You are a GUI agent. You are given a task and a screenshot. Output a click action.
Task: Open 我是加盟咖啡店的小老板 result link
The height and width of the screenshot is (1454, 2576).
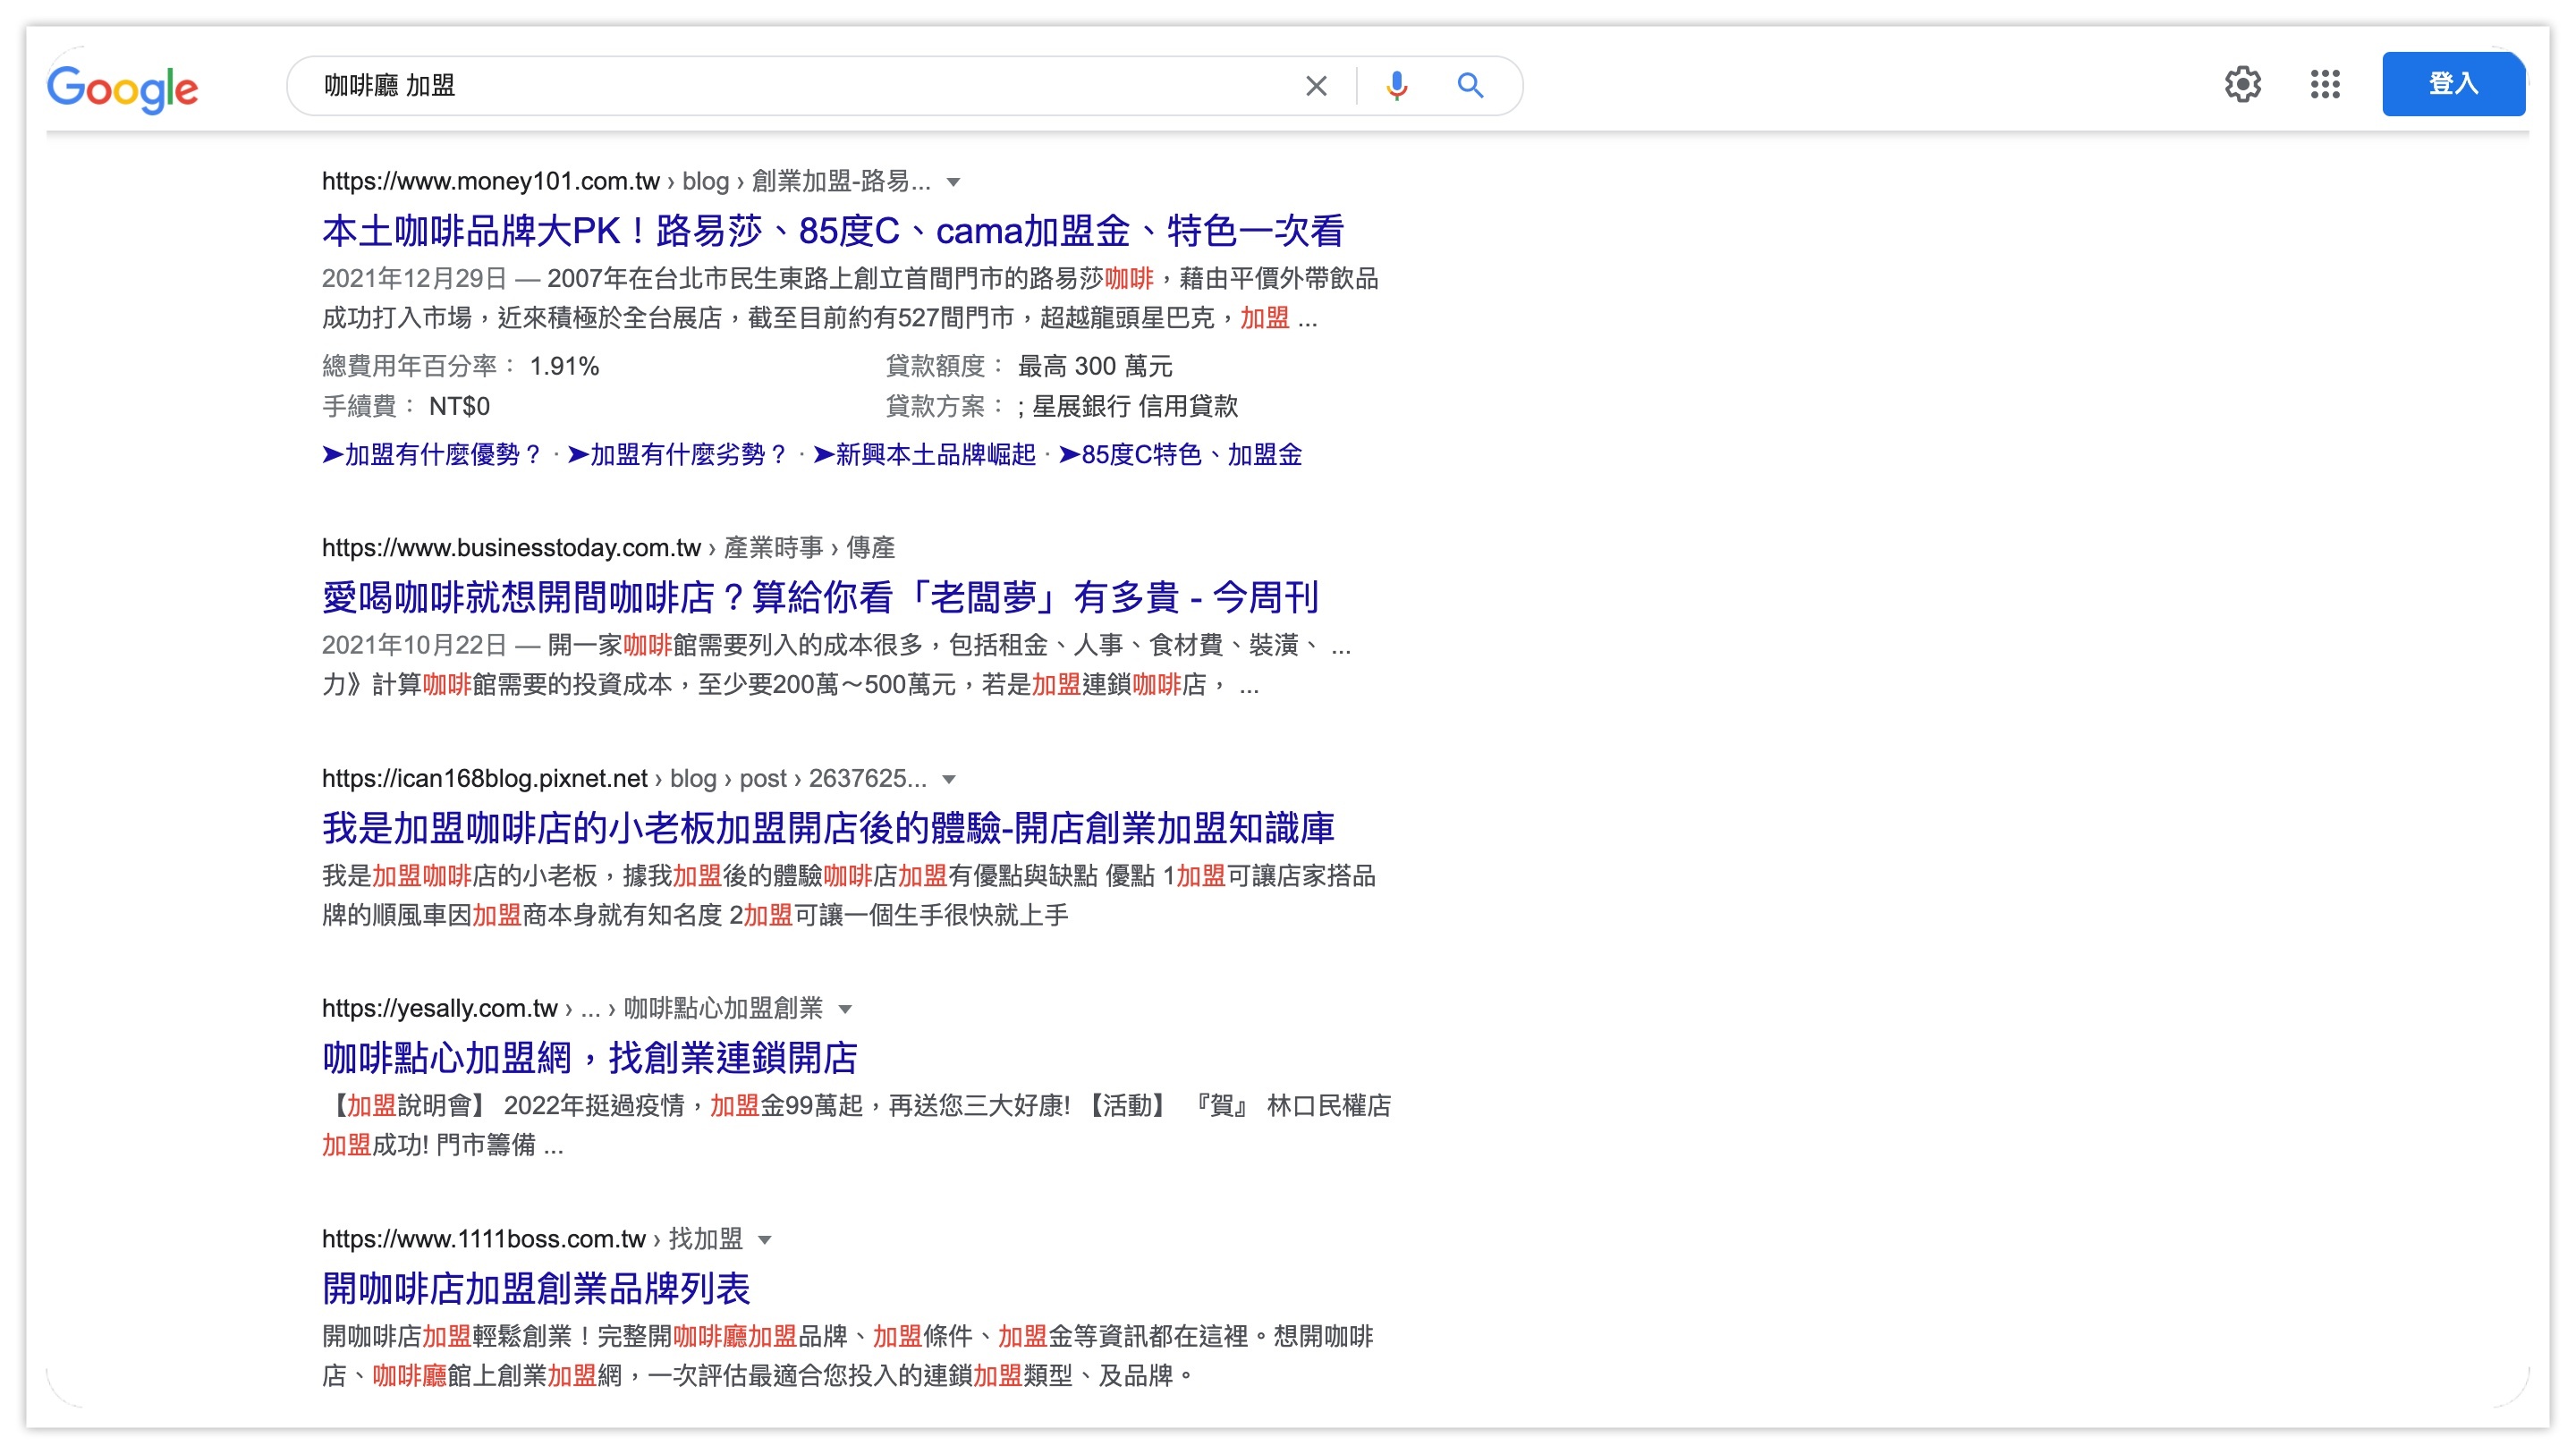pyautogui.click(x=828, y=828)
